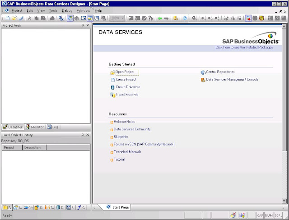The width and height of the screenshot is (289, 220).
Task: Close the Local Object Library panel
Action: 88,135
